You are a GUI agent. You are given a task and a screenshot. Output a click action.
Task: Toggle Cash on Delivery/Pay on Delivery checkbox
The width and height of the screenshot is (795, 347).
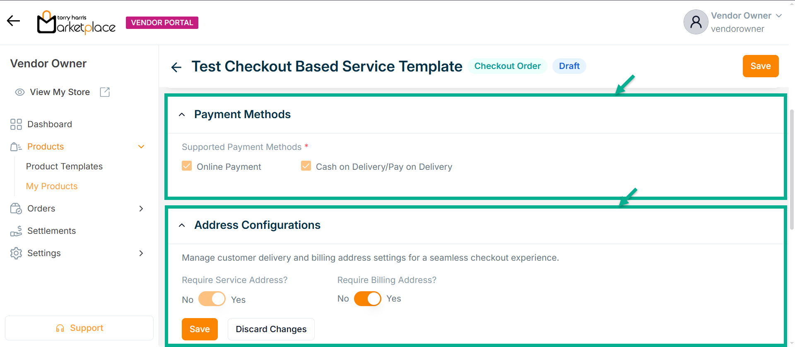tap(306, 166)
